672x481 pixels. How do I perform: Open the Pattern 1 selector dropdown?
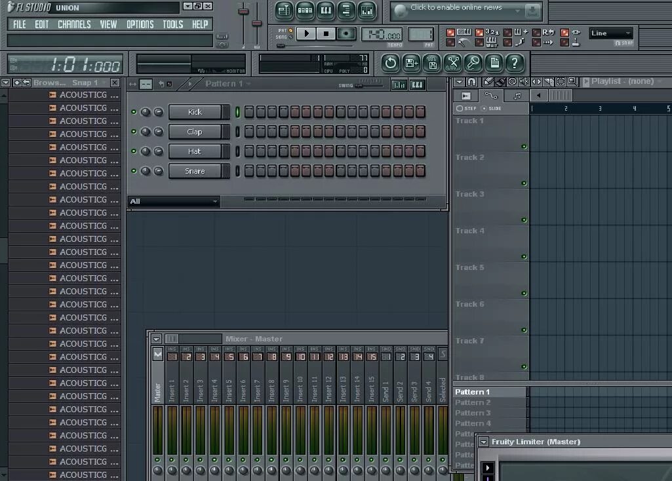coord(227,84)
